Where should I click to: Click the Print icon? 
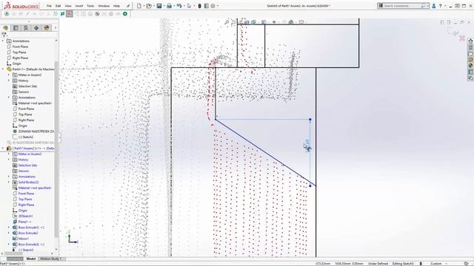[169, 6]
